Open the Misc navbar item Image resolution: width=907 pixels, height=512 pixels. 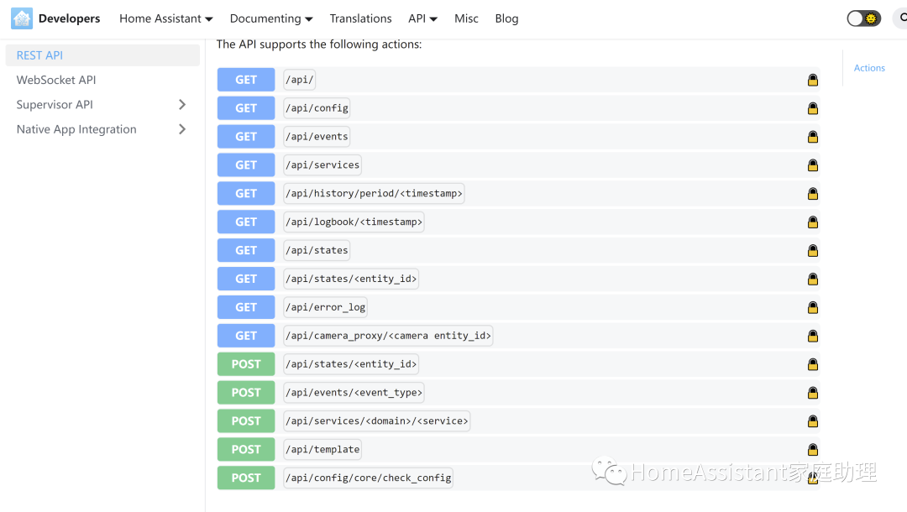coord(466,18)
